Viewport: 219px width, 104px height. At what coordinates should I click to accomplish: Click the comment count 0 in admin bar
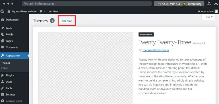45,11
